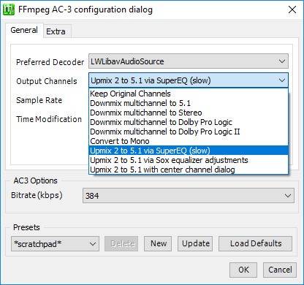Screen dimensions: 304x285
Task: Select the General tab
Action: click(24, 30)
